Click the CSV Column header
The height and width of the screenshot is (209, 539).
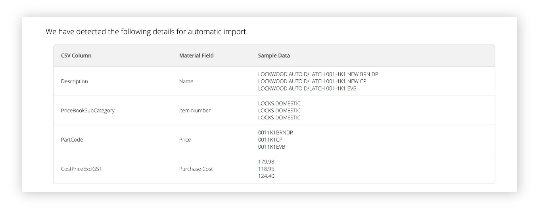[x=76, y=56]
